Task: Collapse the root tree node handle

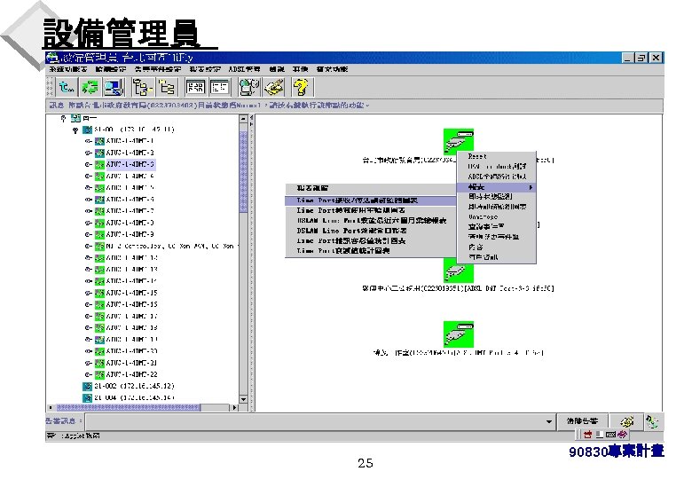Action: (x=63, y=118)
